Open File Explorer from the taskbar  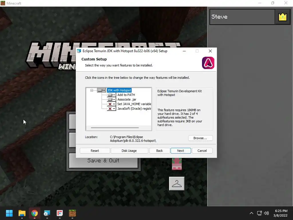22,213
